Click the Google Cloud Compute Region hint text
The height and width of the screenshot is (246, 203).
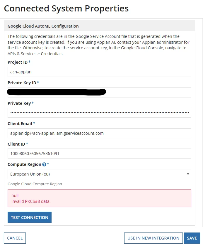point(35,184)
